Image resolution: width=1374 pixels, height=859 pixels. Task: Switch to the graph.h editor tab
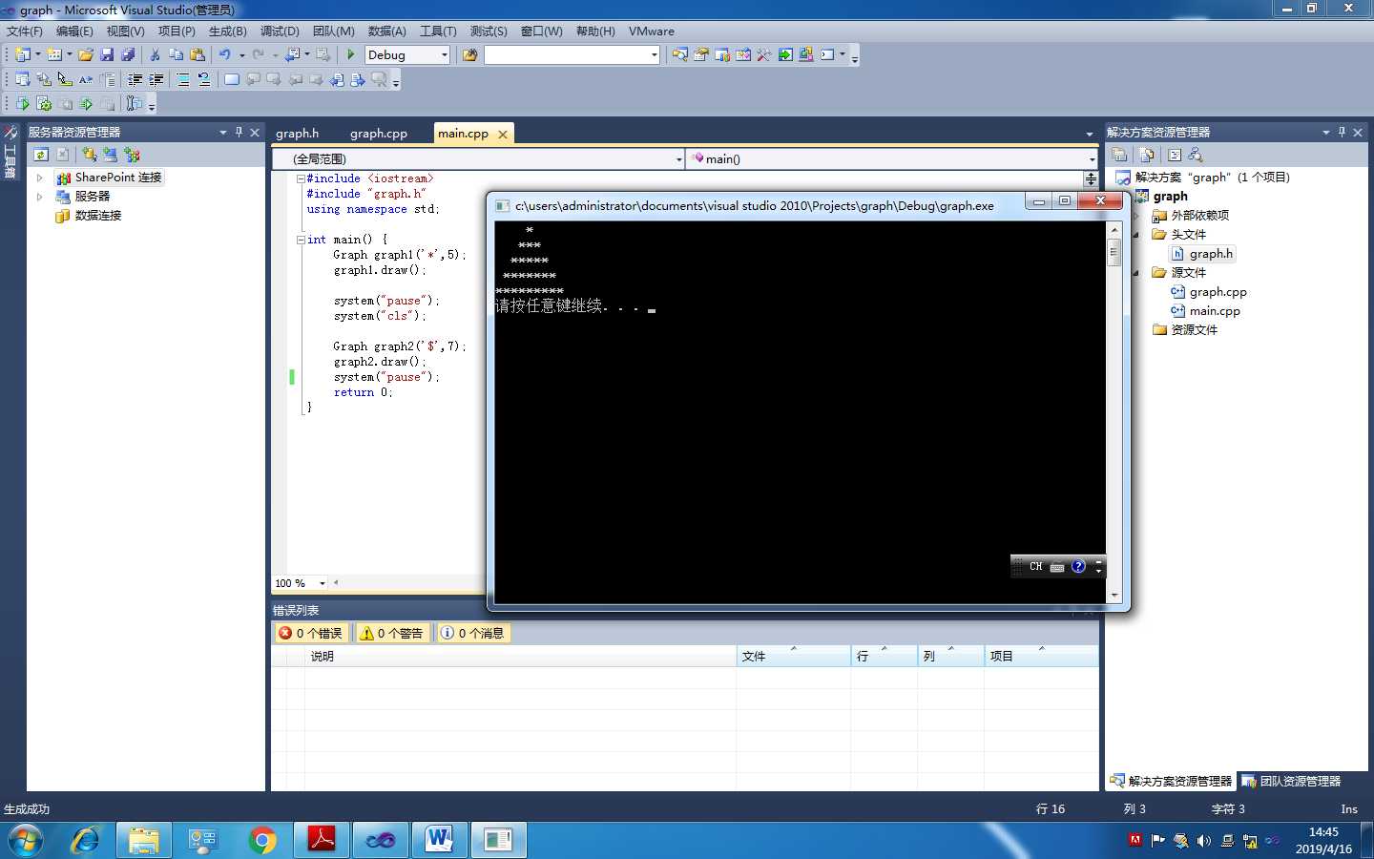point(298,134)
